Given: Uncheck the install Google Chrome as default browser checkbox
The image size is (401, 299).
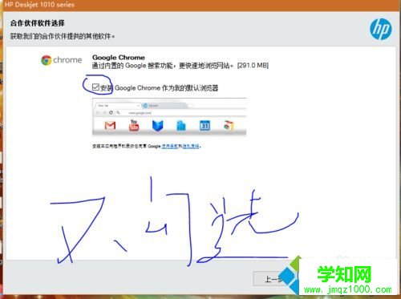Looking at the screenshot, I should tap(95, 87).
